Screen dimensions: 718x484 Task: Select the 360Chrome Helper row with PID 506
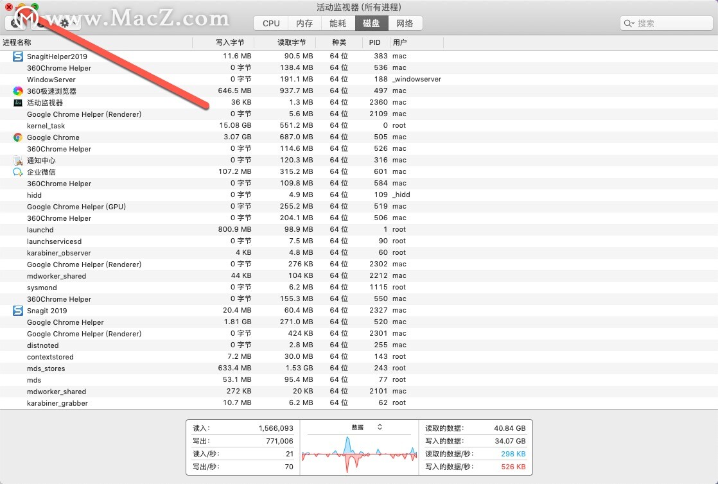359,218
